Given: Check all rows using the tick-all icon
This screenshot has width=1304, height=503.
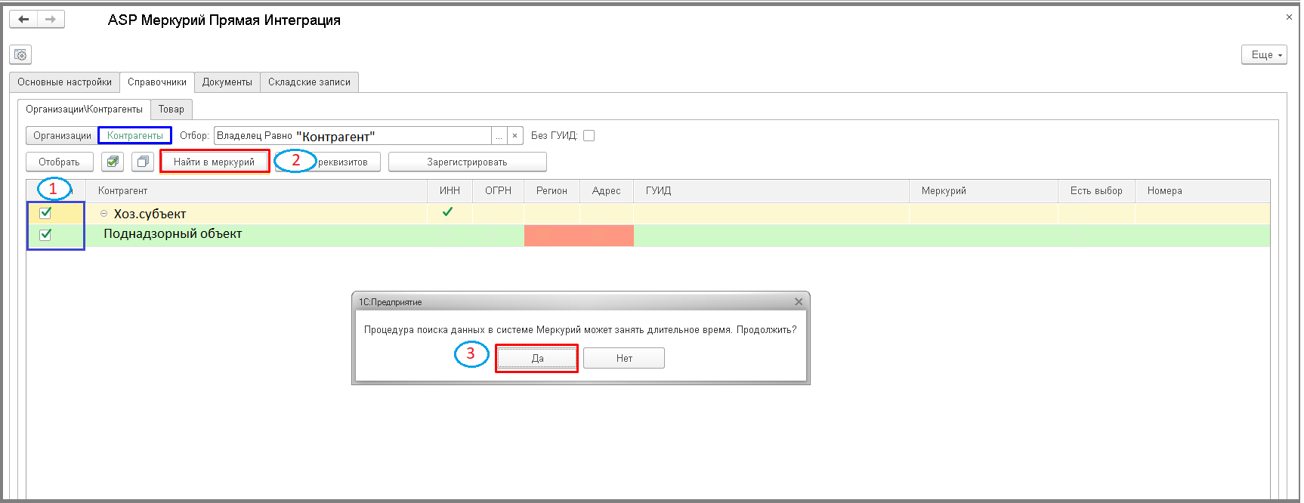Looking at the screenshot, I should coord(113,162).
